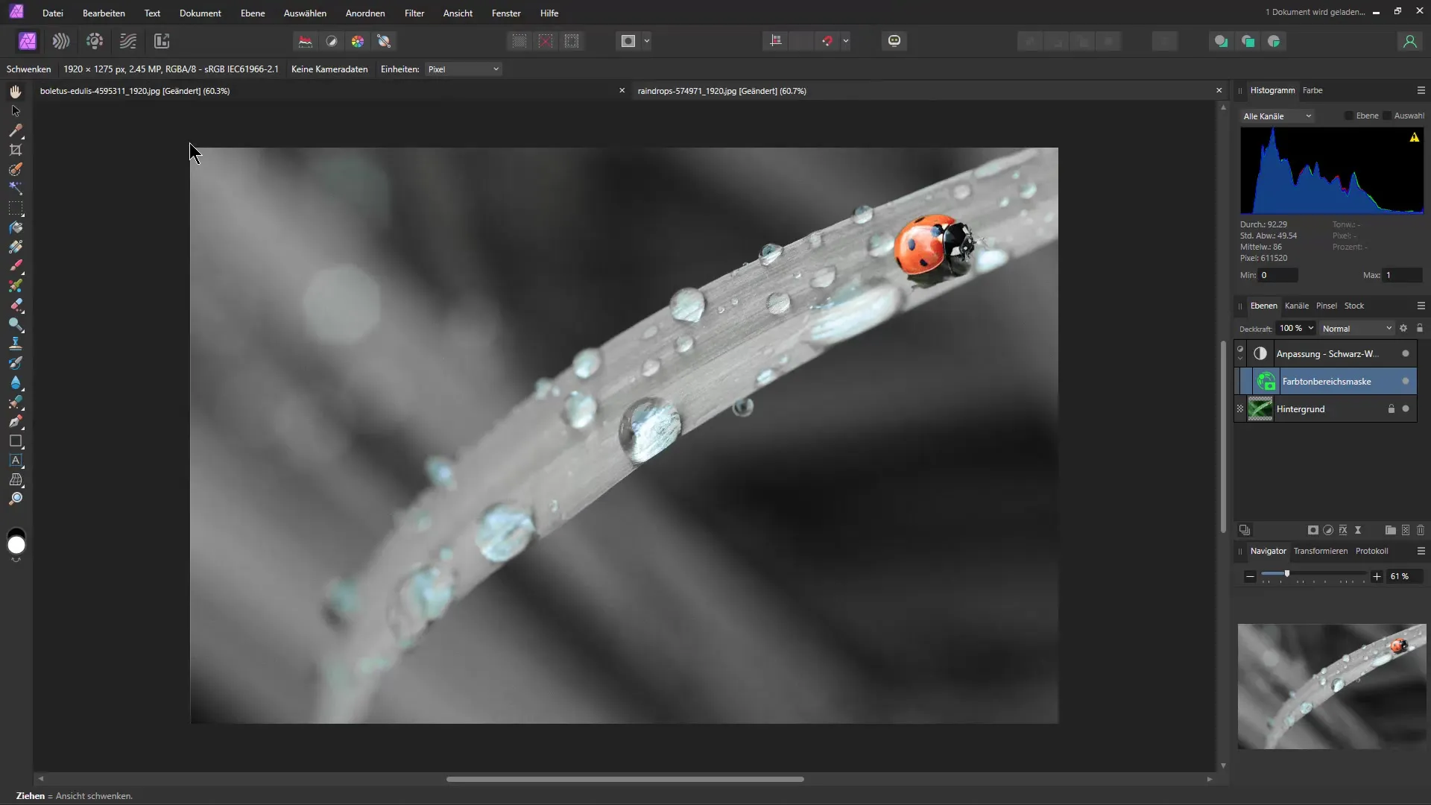The width and height of the screenshot is (1431, 805).
Task: Switch to Photo Persona
Action: (28, 41)
